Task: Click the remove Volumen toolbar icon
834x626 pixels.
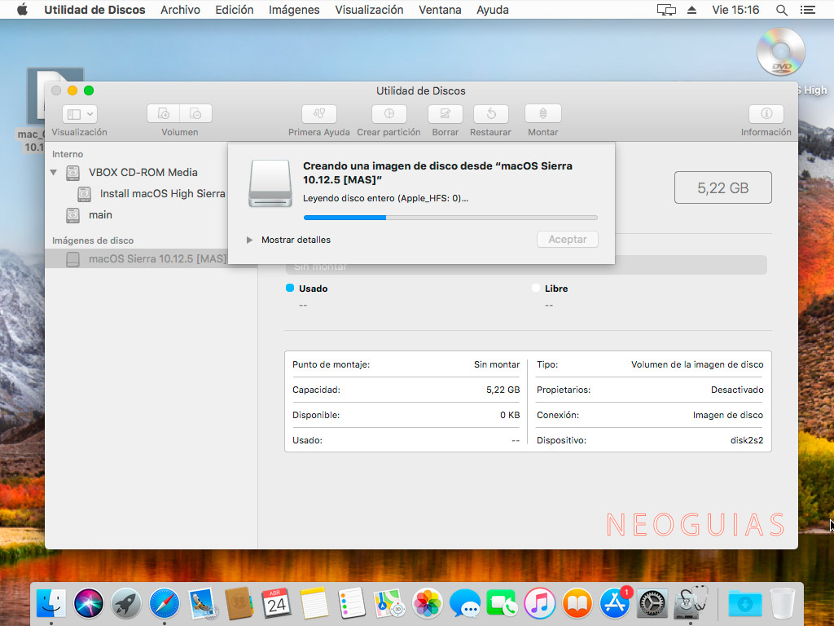Action: click(x=195, y=114)
